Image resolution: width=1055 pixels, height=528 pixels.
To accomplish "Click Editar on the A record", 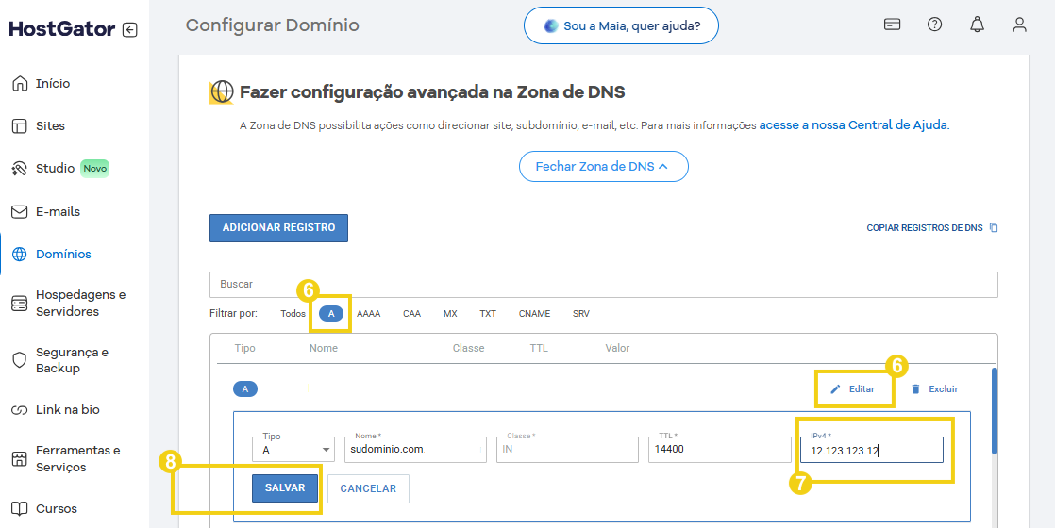I will tap(852, 388).
